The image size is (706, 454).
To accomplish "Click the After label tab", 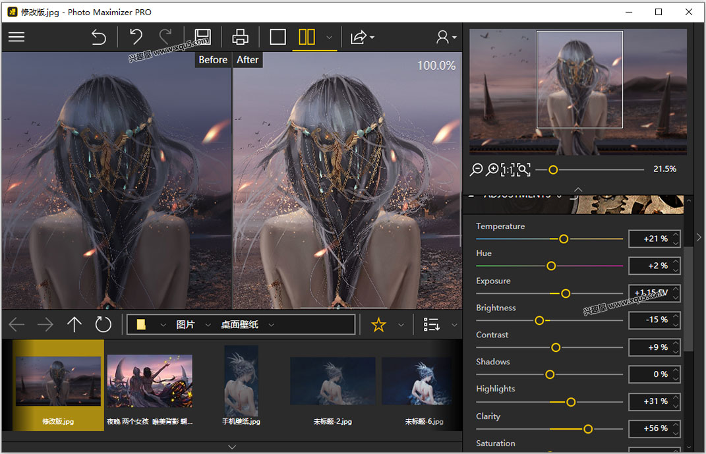I will (x=248, y=60).
